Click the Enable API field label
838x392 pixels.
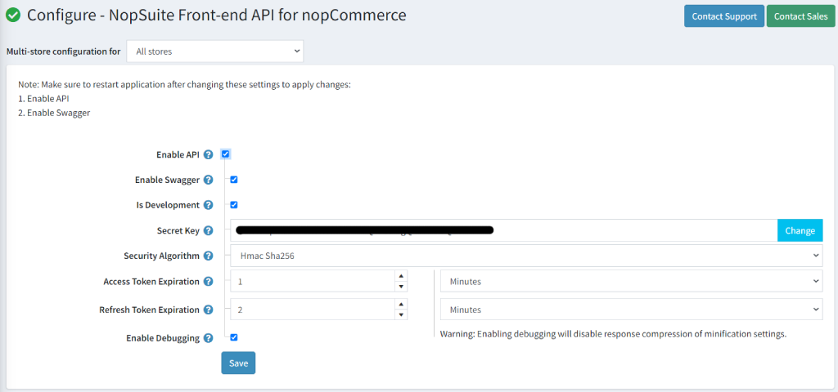pyautogui.click(x=178, y=154)
